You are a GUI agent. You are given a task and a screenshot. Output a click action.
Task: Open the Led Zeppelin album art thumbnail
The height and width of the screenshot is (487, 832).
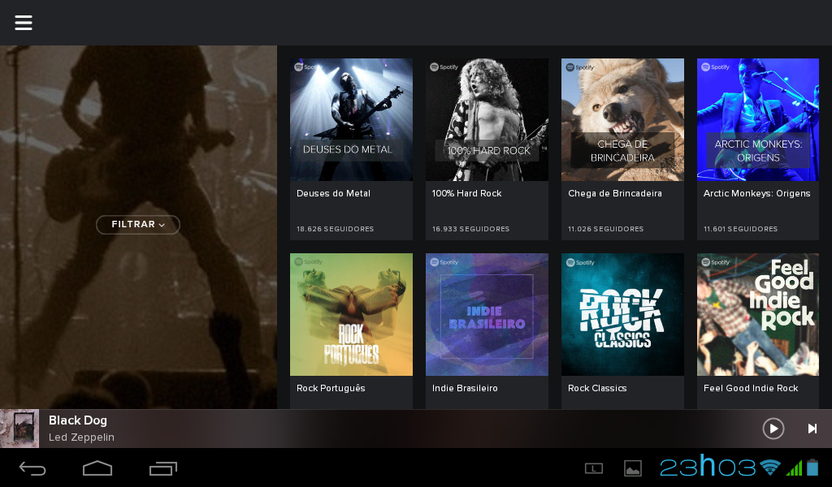[x=19, y=429]
